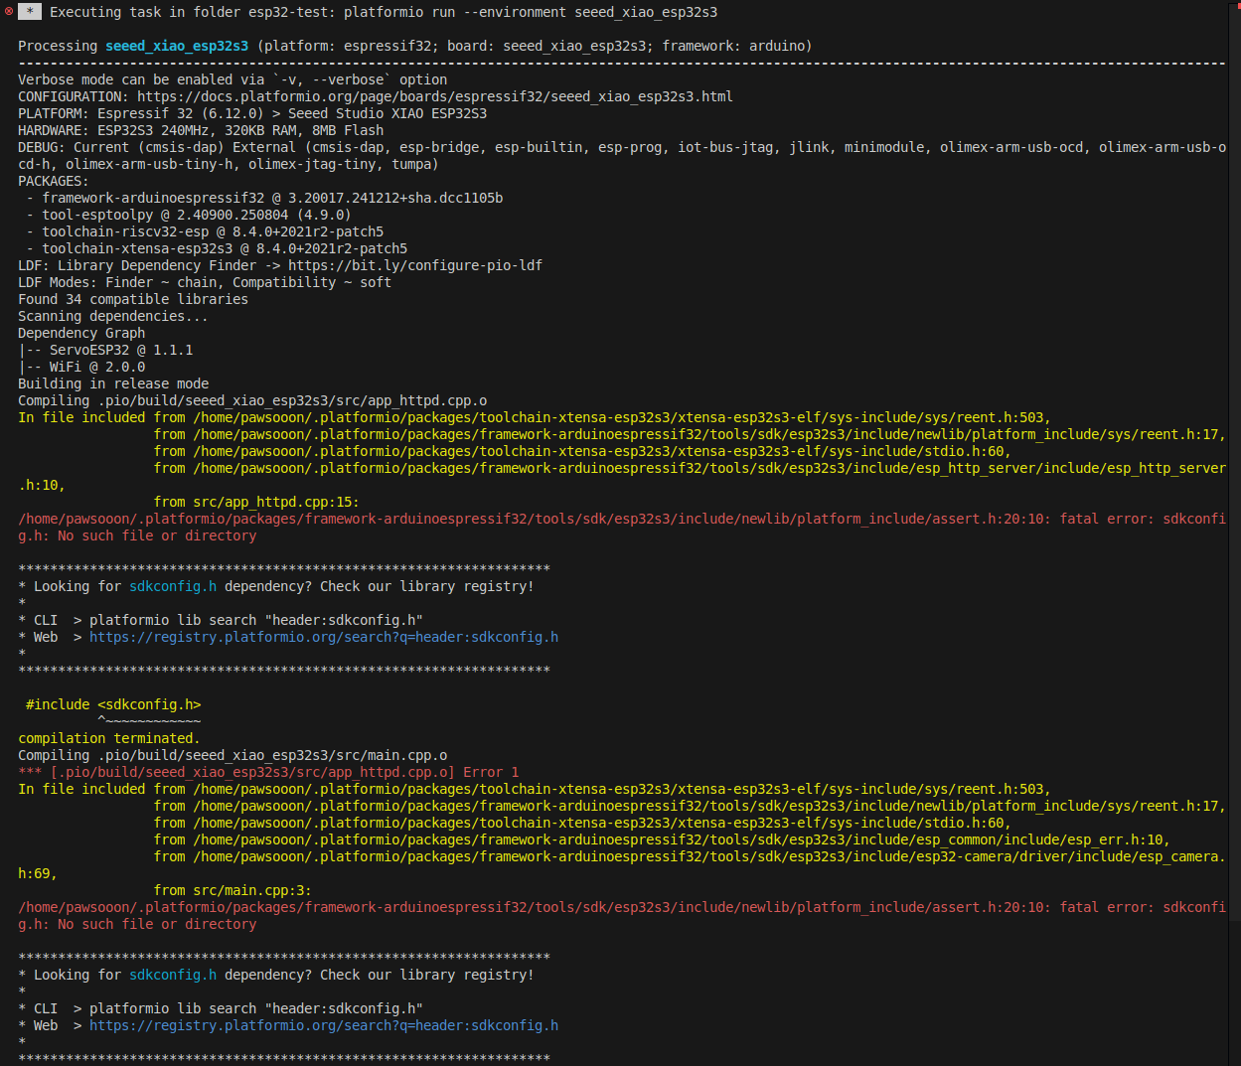Click the red Error 1 build failure line
Viewport: 1241px width, 1066px height.
pyautogui.click(x=268, y=772)
